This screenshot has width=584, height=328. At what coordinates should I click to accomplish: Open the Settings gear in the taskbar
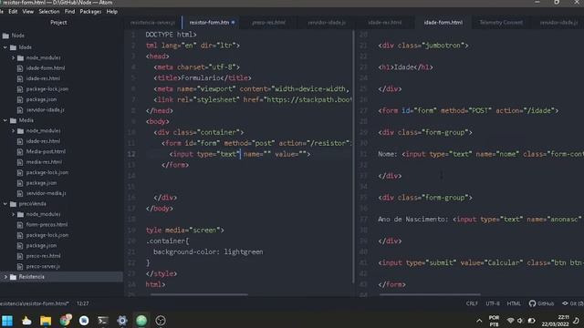click(121, 320)
